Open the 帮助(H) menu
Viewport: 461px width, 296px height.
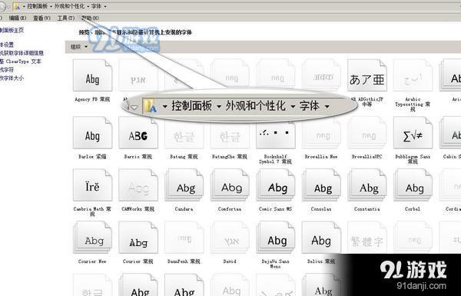click(90, 18)
